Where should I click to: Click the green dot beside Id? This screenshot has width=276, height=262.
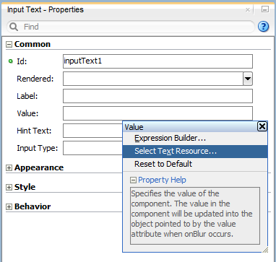(10, 61)
